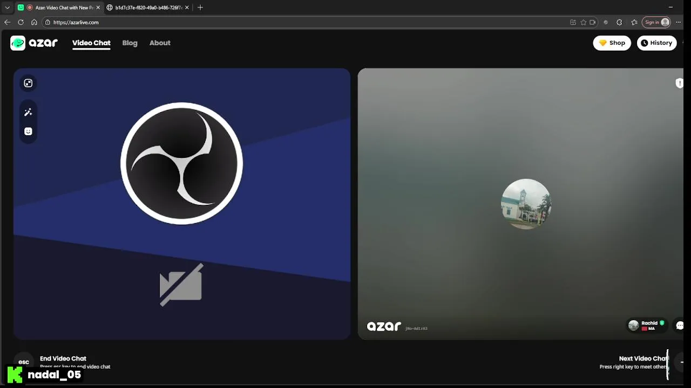Click the camera-off icon on the local video
691x388 pixels.
[x=181, y=285]
